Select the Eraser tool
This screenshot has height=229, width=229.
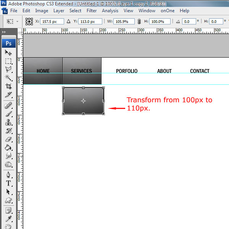tap(8, 139)
